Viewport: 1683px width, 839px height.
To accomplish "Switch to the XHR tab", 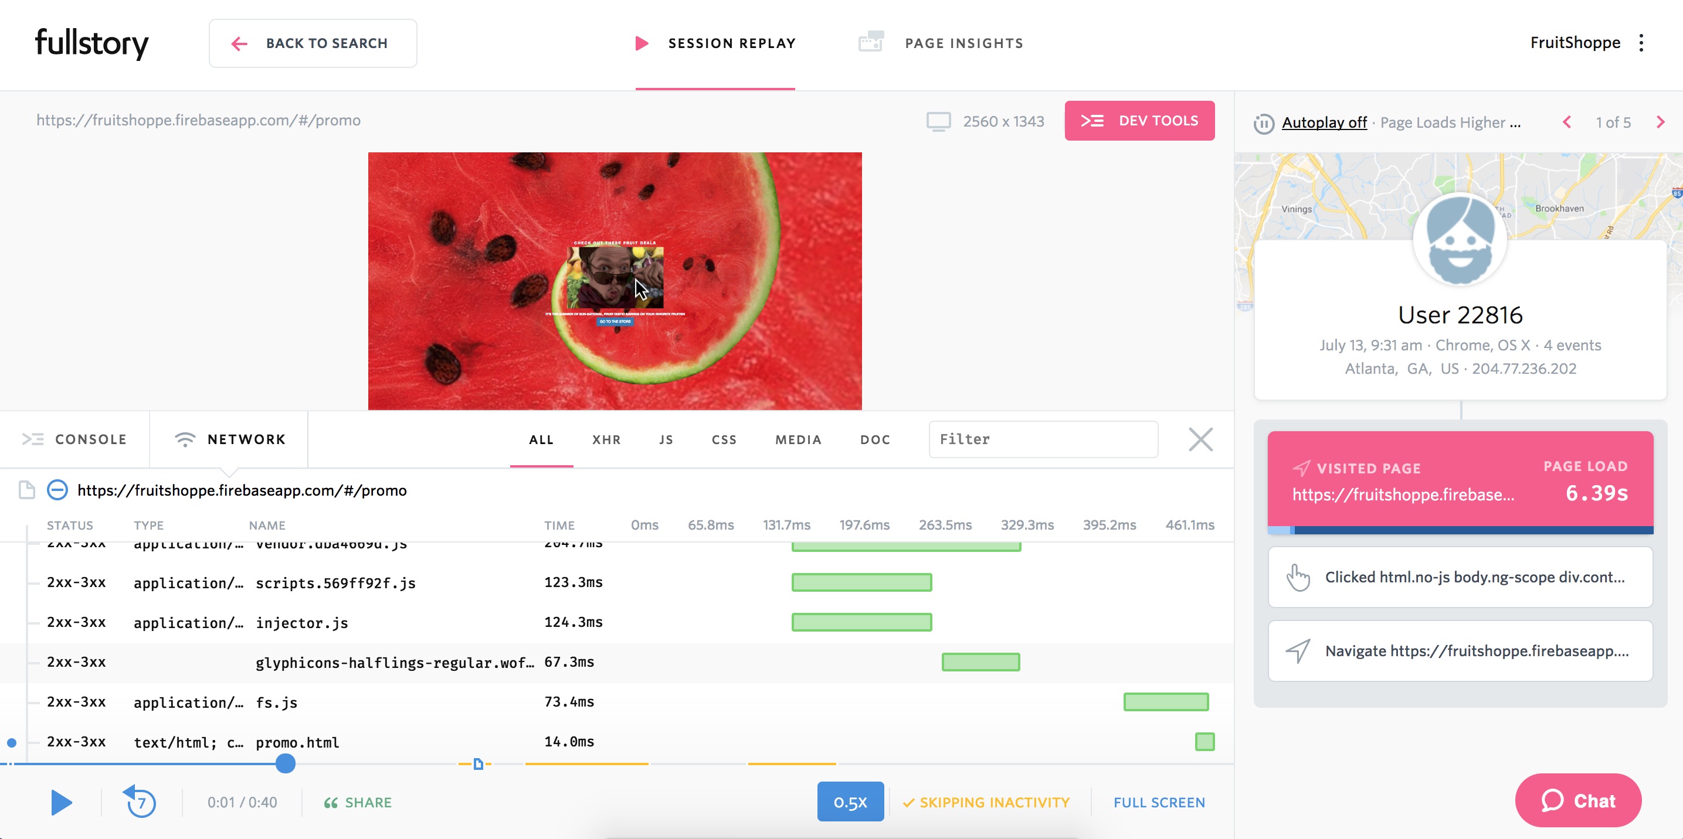I will [606, 439].
